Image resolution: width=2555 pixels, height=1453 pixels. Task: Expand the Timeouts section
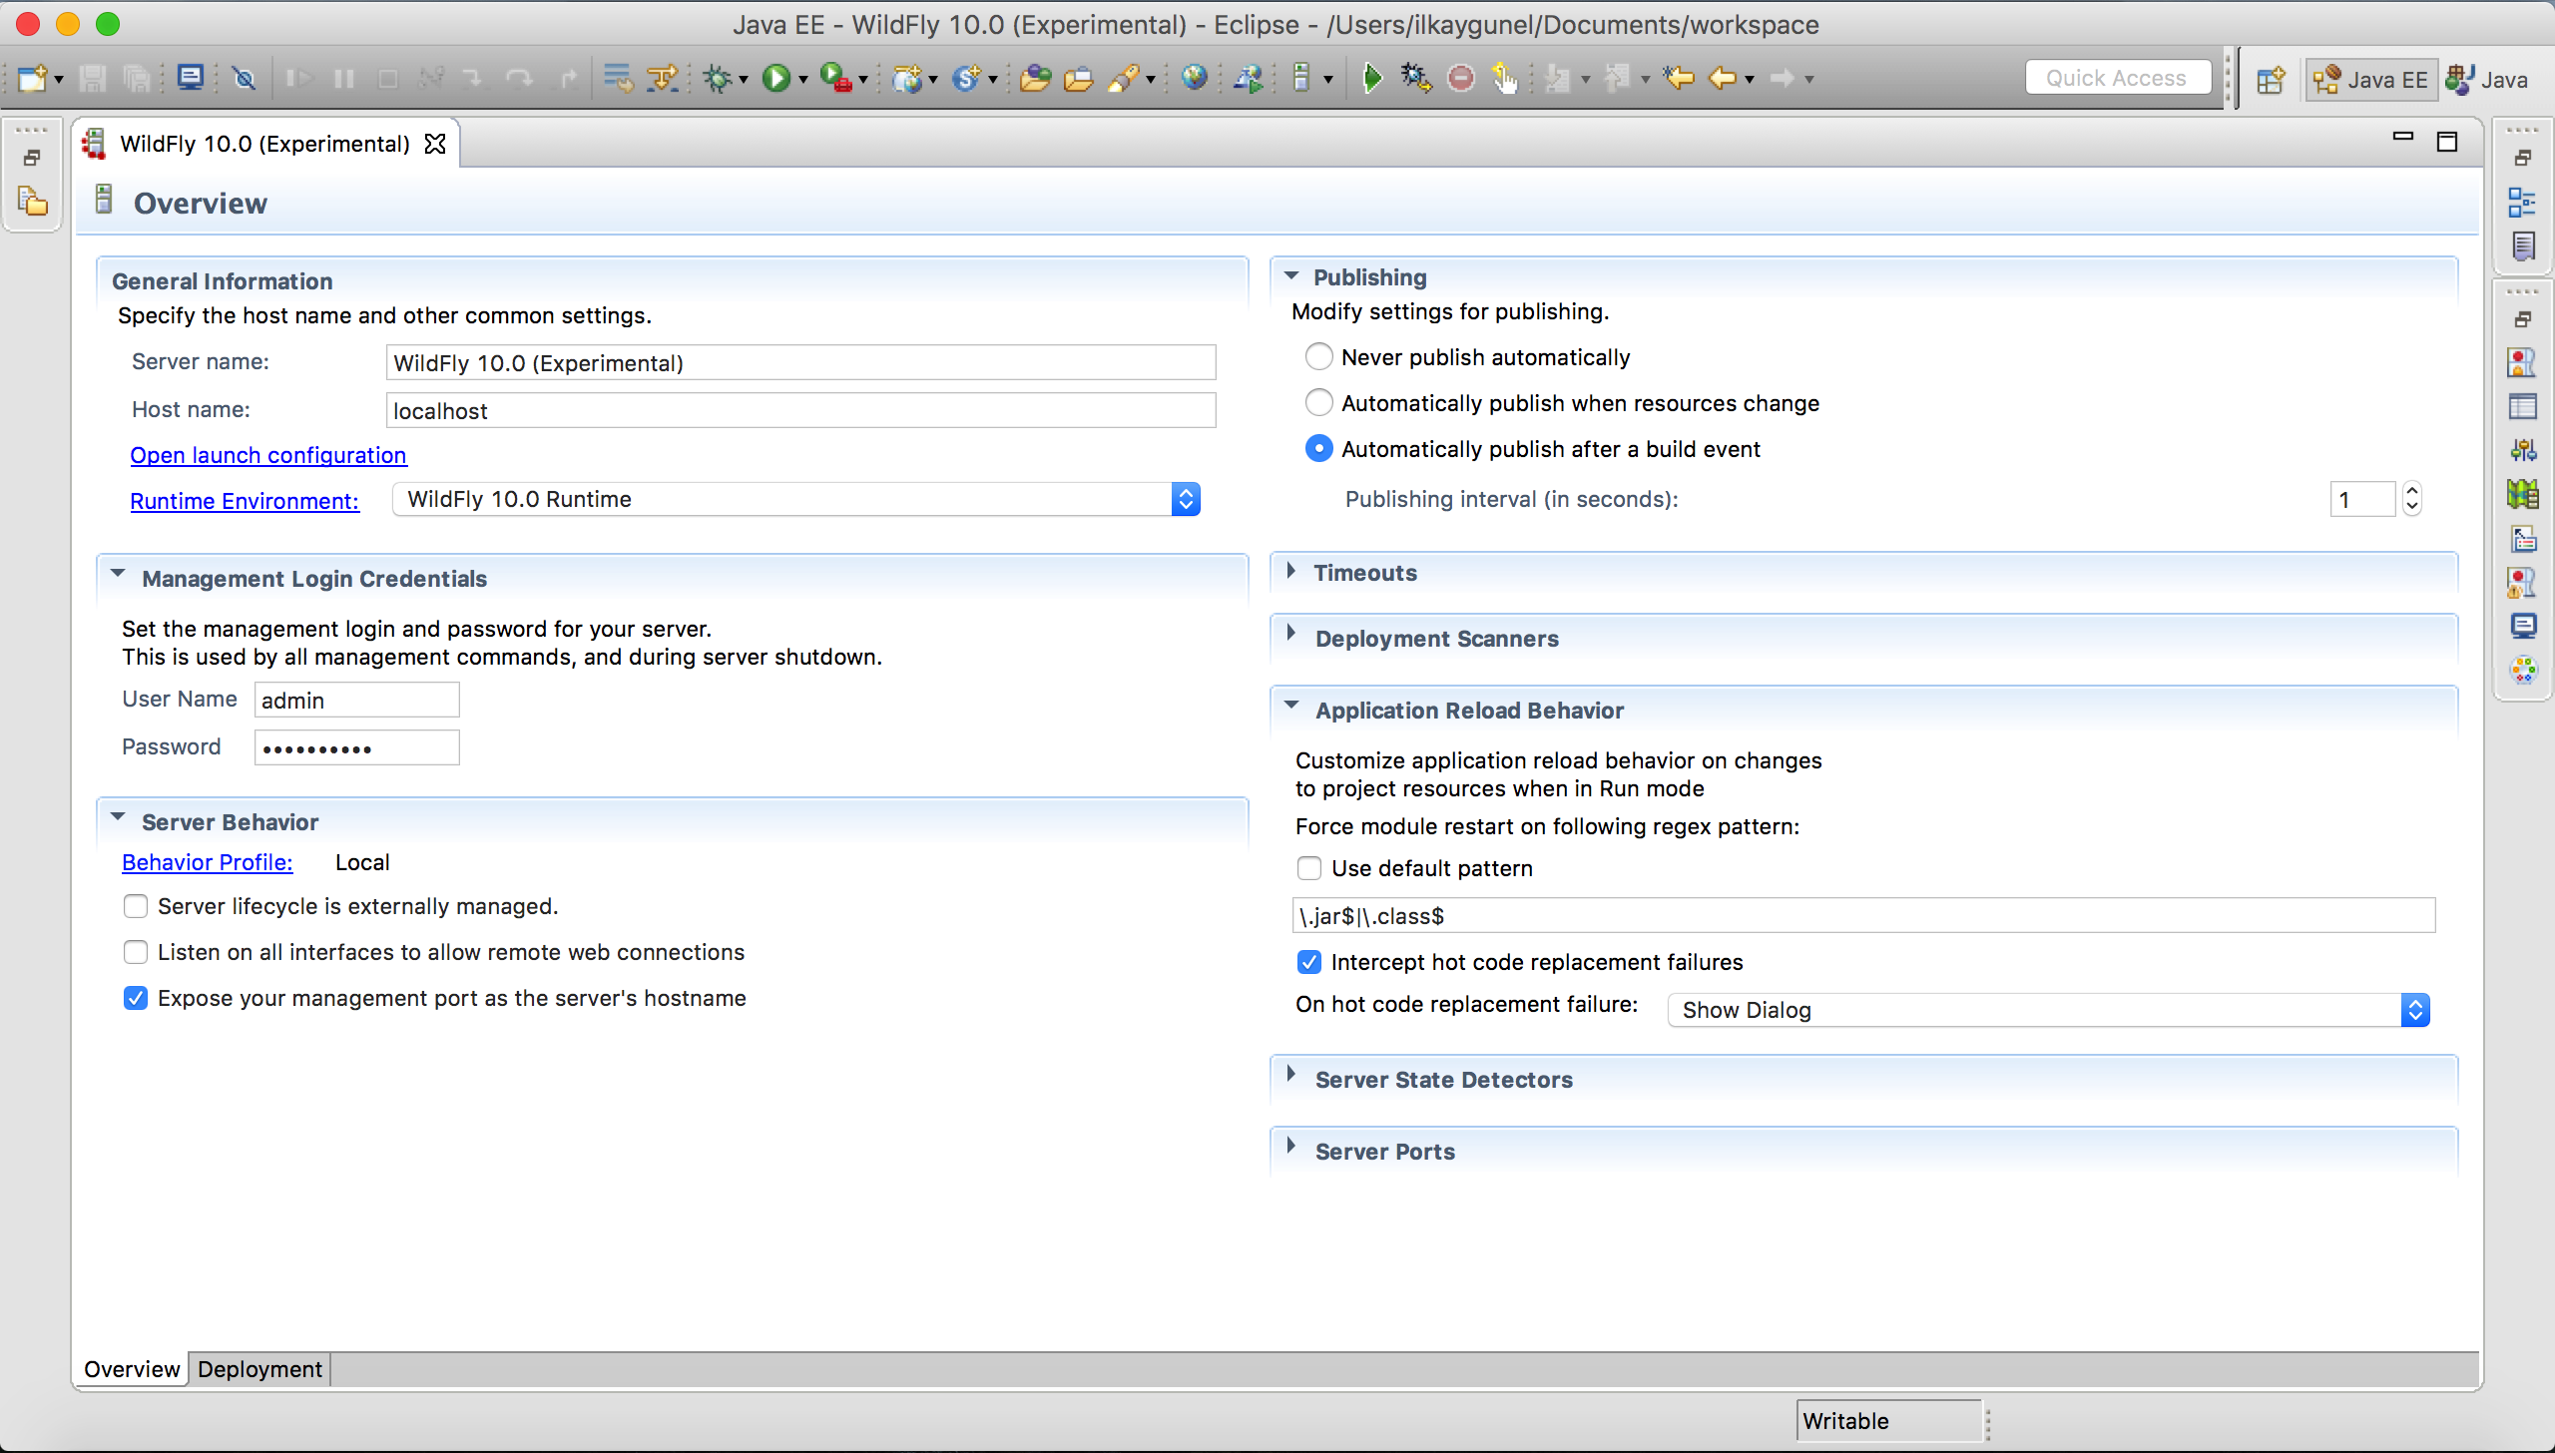1291,571
